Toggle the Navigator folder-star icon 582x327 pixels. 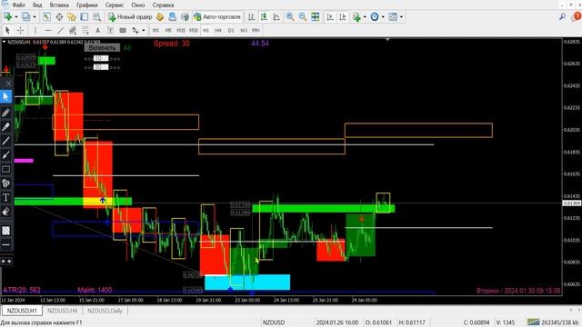pyautogui.click(x=72, y=16)
